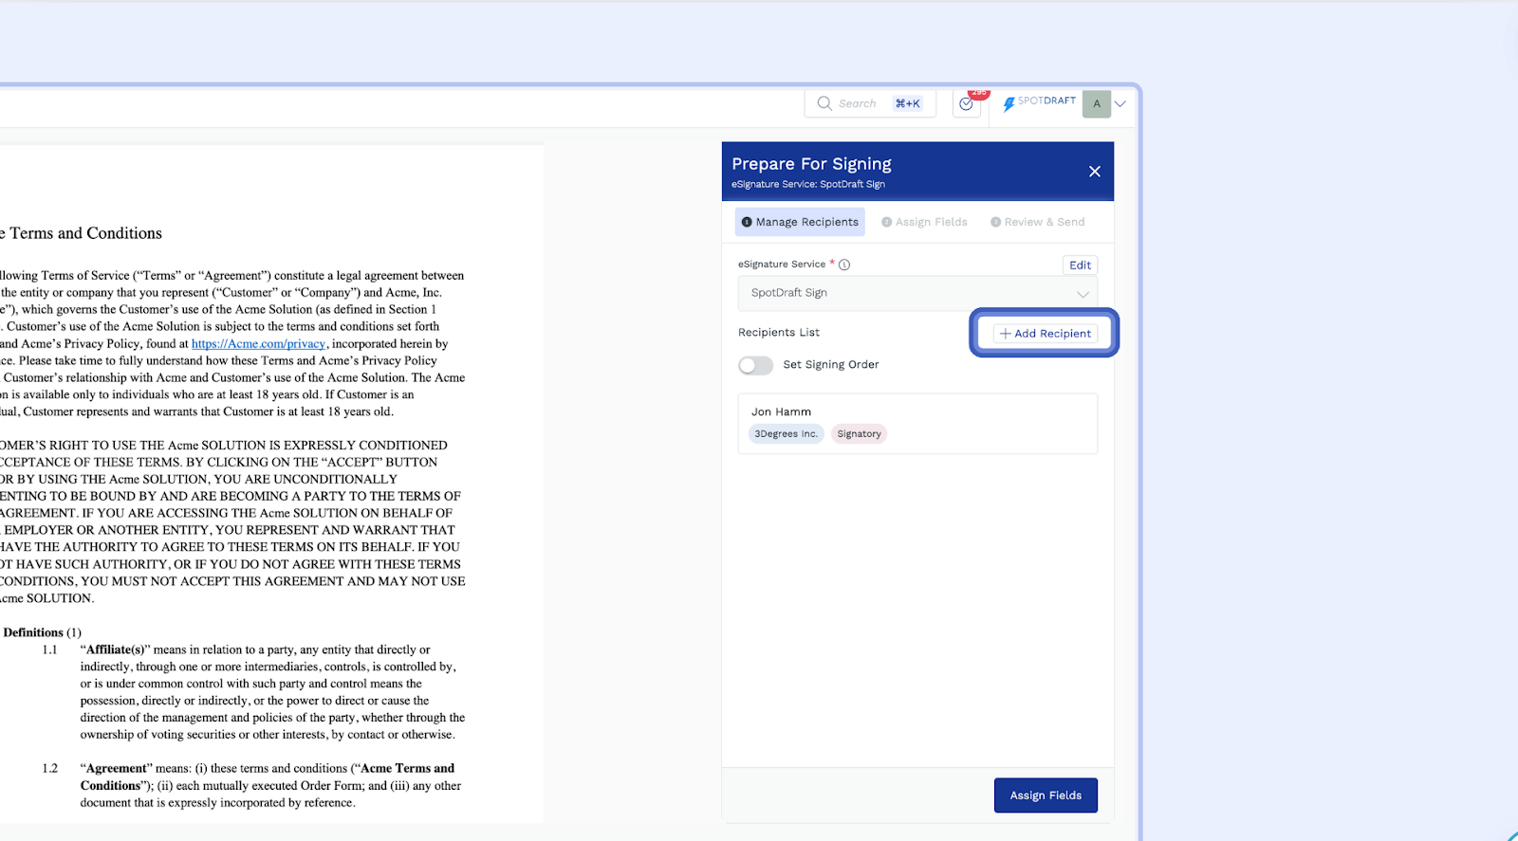1518x841 pixels.
Task: Click the Add Recipient button
Action: click(1045, 334)
